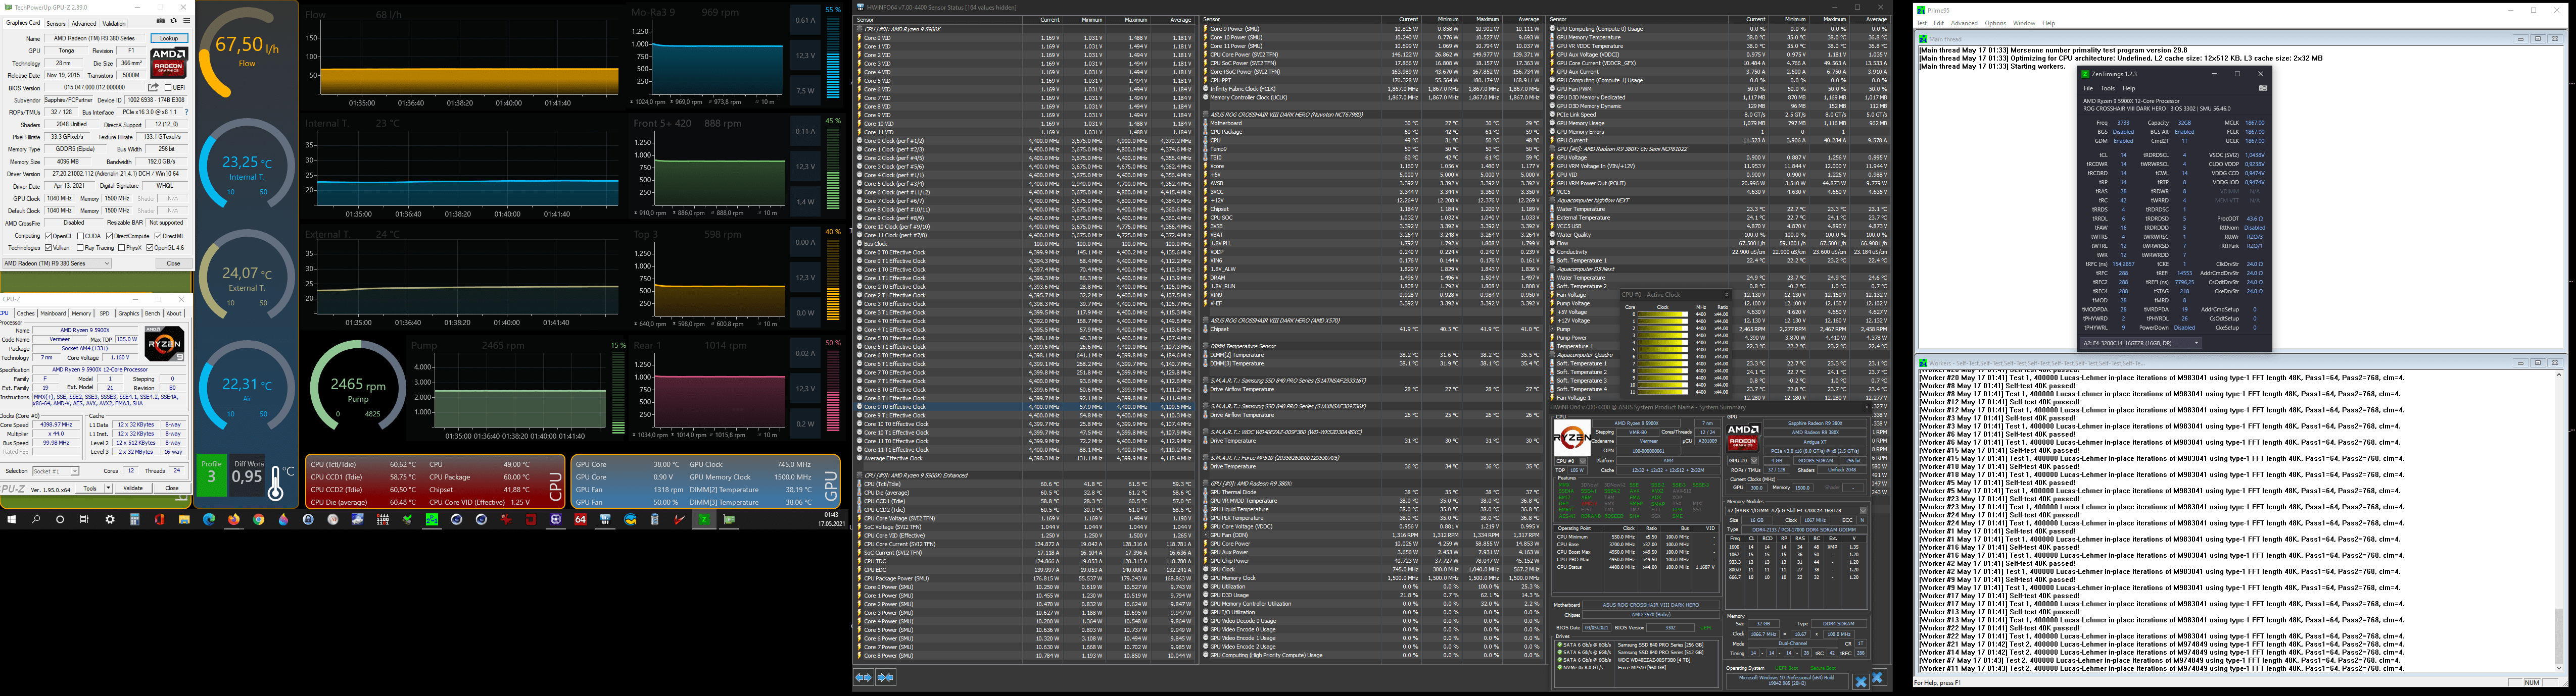Open Settings gear from the taskbar

tap(110, 519)
